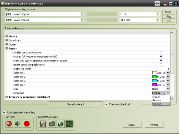Select German in language list
The height and width of the screenshot is (134, 179).
161,100
